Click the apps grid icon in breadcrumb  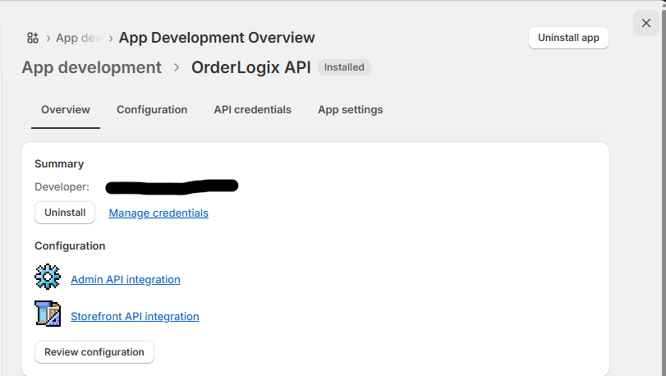pos(33,38)
